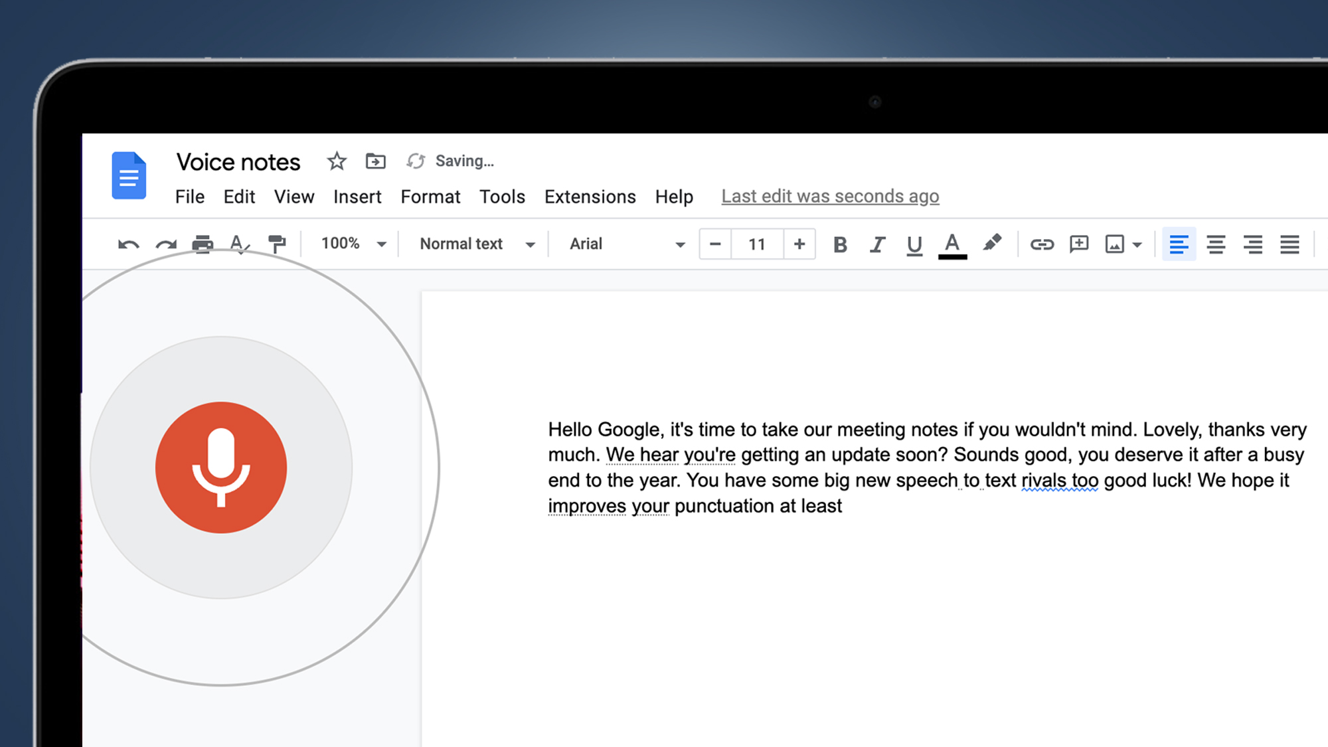The height and width of the screenshot is (747, 1328).
Task: Click the add comment icon
Action: coord(1079,244)
